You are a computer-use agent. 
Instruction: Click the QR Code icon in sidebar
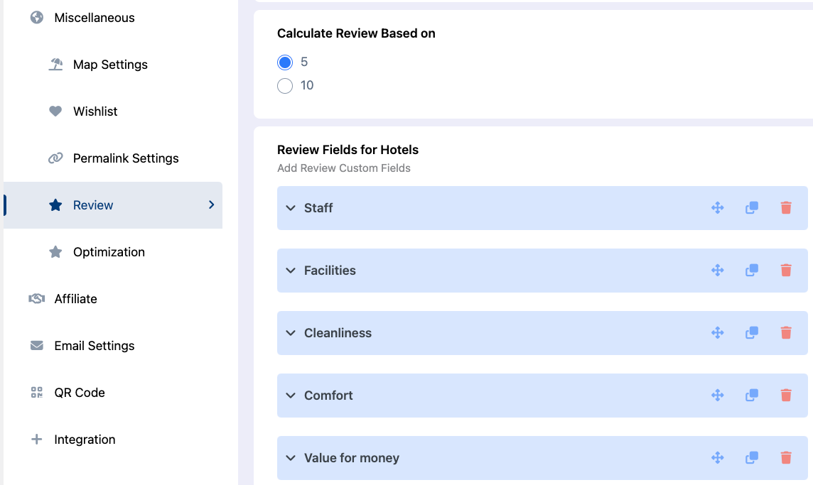(x=36, y=392)
